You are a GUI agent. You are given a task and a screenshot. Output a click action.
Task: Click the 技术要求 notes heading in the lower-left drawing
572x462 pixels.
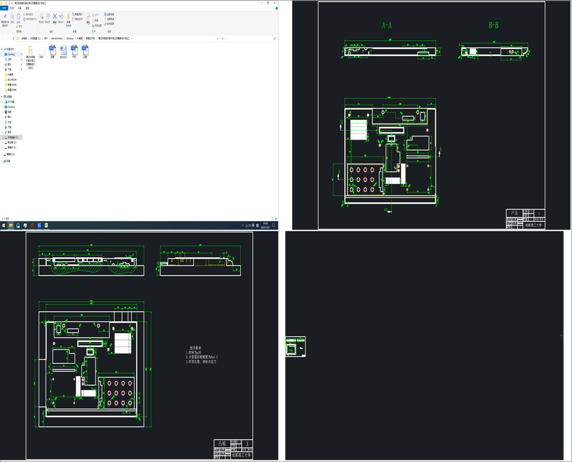(195, 348)
